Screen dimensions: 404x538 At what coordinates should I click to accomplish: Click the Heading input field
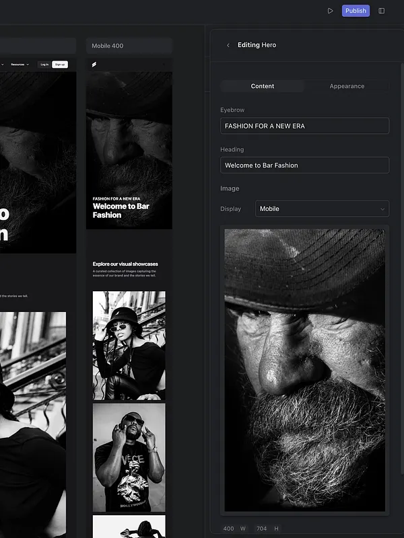304,165
